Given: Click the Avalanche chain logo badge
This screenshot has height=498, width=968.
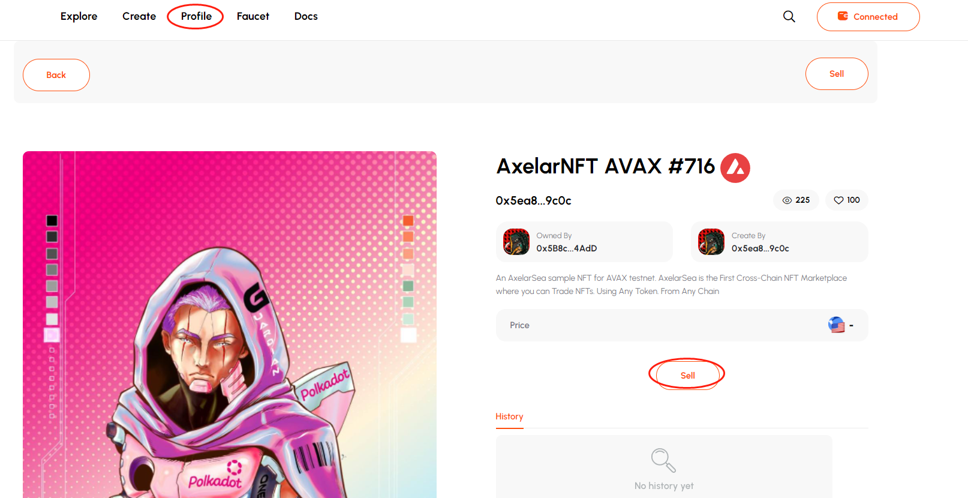Looking at the screenshot, I should [735, 168].
